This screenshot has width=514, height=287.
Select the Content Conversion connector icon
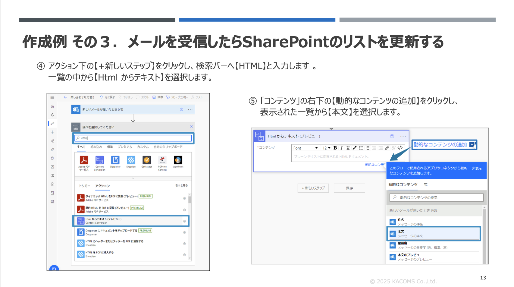pyautogui.click(x=99, y=160)
